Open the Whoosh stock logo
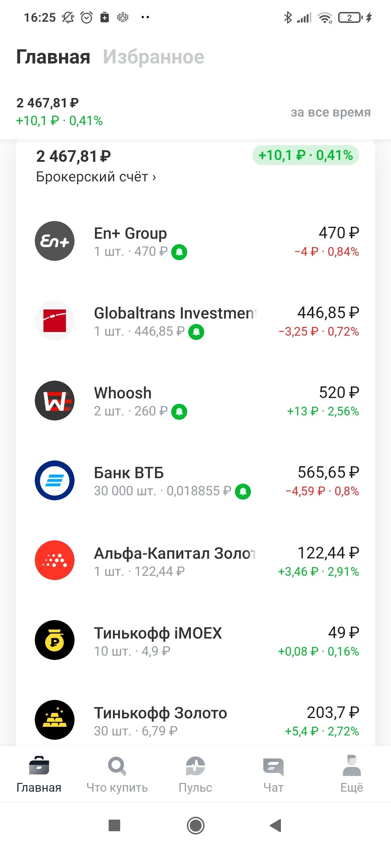 point(55,401)
